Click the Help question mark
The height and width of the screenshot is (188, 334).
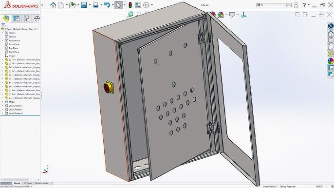coord(304,5)
